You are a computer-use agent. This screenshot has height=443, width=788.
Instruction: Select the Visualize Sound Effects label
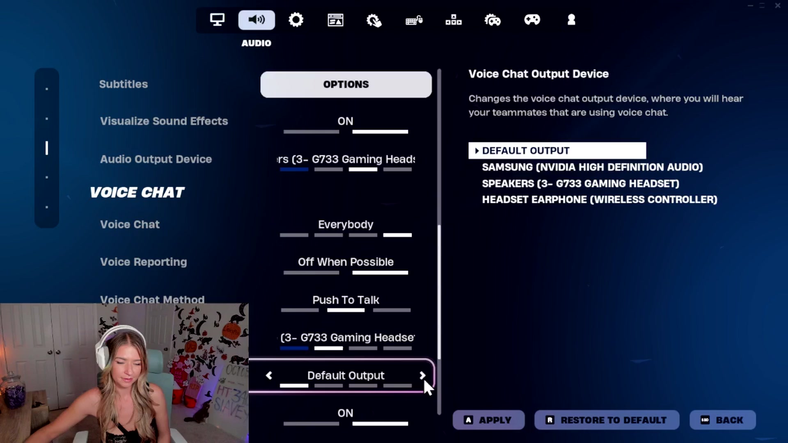coord(164,121)
